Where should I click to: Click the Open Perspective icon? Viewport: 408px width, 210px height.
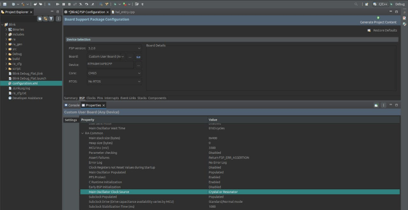tap(367, 4)
